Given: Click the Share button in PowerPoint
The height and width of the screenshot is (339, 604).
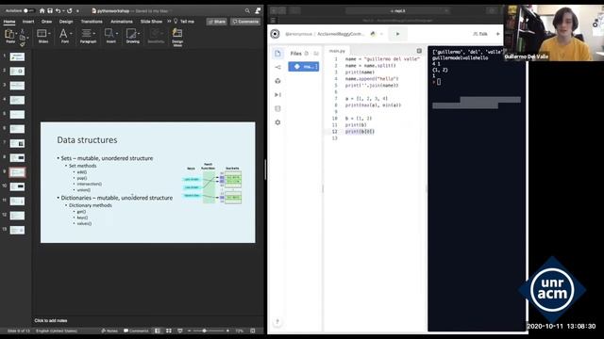Looking at the screenshot, I should 216,22.
